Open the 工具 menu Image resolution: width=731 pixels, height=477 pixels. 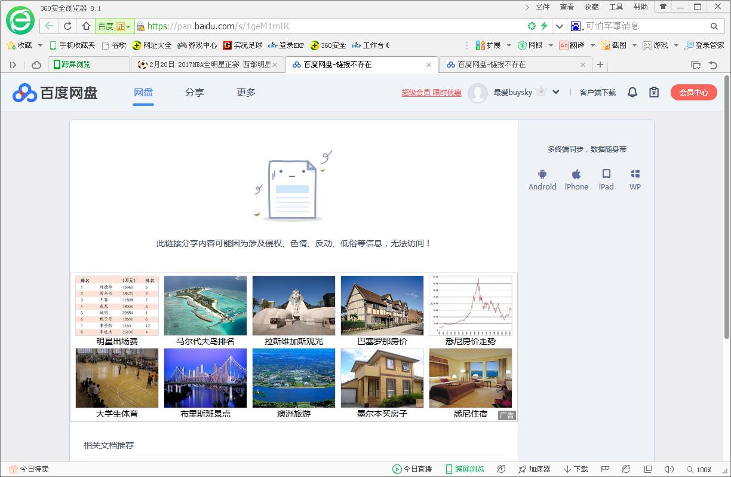pos(616,7)
